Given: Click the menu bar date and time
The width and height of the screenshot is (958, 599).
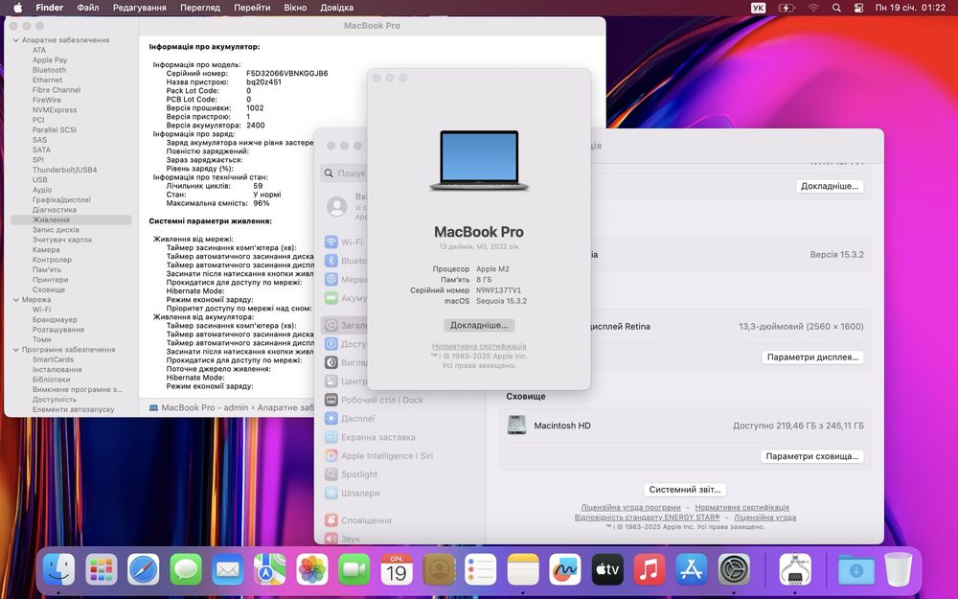Looking at the screenshot, I should [x=910, y=8].
